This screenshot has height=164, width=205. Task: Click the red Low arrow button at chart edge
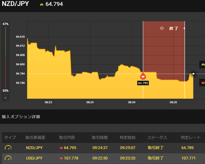(x=202, y=83)
